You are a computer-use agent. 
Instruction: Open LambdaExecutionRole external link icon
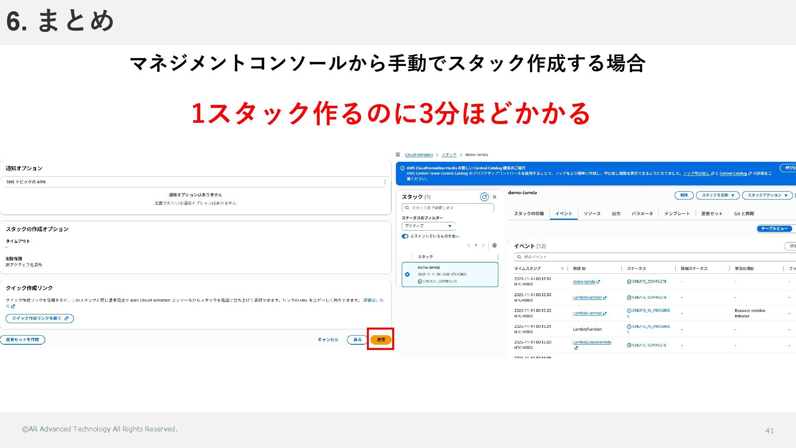coord(576,348)
